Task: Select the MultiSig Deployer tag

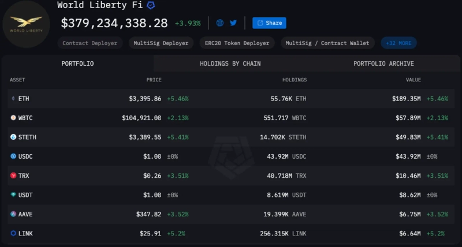Action: click(160, 43)
